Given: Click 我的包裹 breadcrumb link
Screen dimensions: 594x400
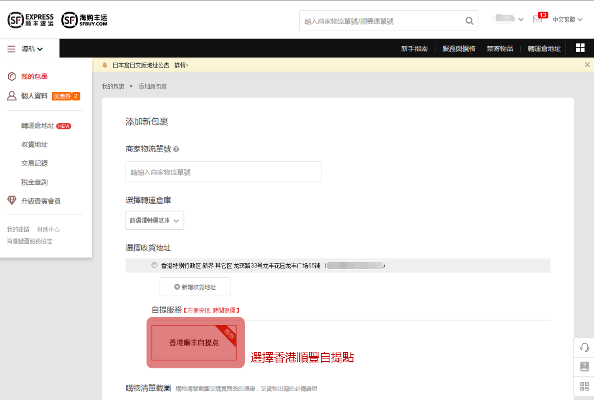Looking at the screenshot, I should [x=113, y=86].
